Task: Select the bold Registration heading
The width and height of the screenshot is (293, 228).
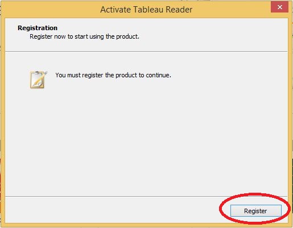Action: (x=38, y=28)
